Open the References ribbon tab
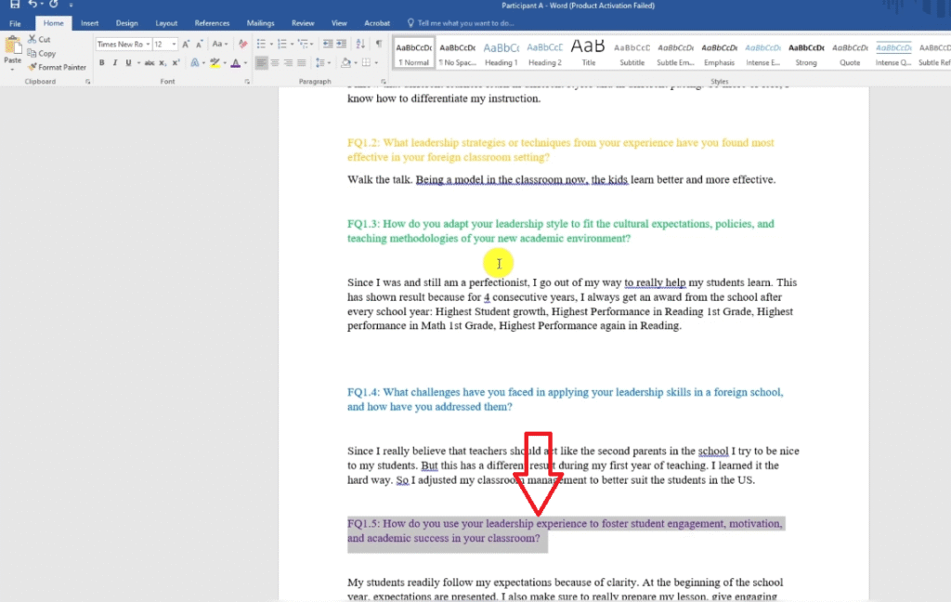The image size is (951, 602). [x=212, y=22]
